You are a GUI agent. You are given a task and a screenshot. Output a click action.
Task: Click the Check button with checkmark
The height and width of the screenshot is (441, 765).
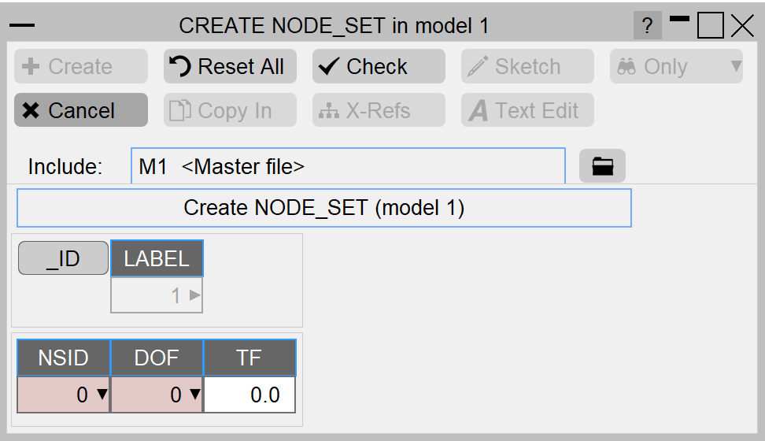point(379,67)
